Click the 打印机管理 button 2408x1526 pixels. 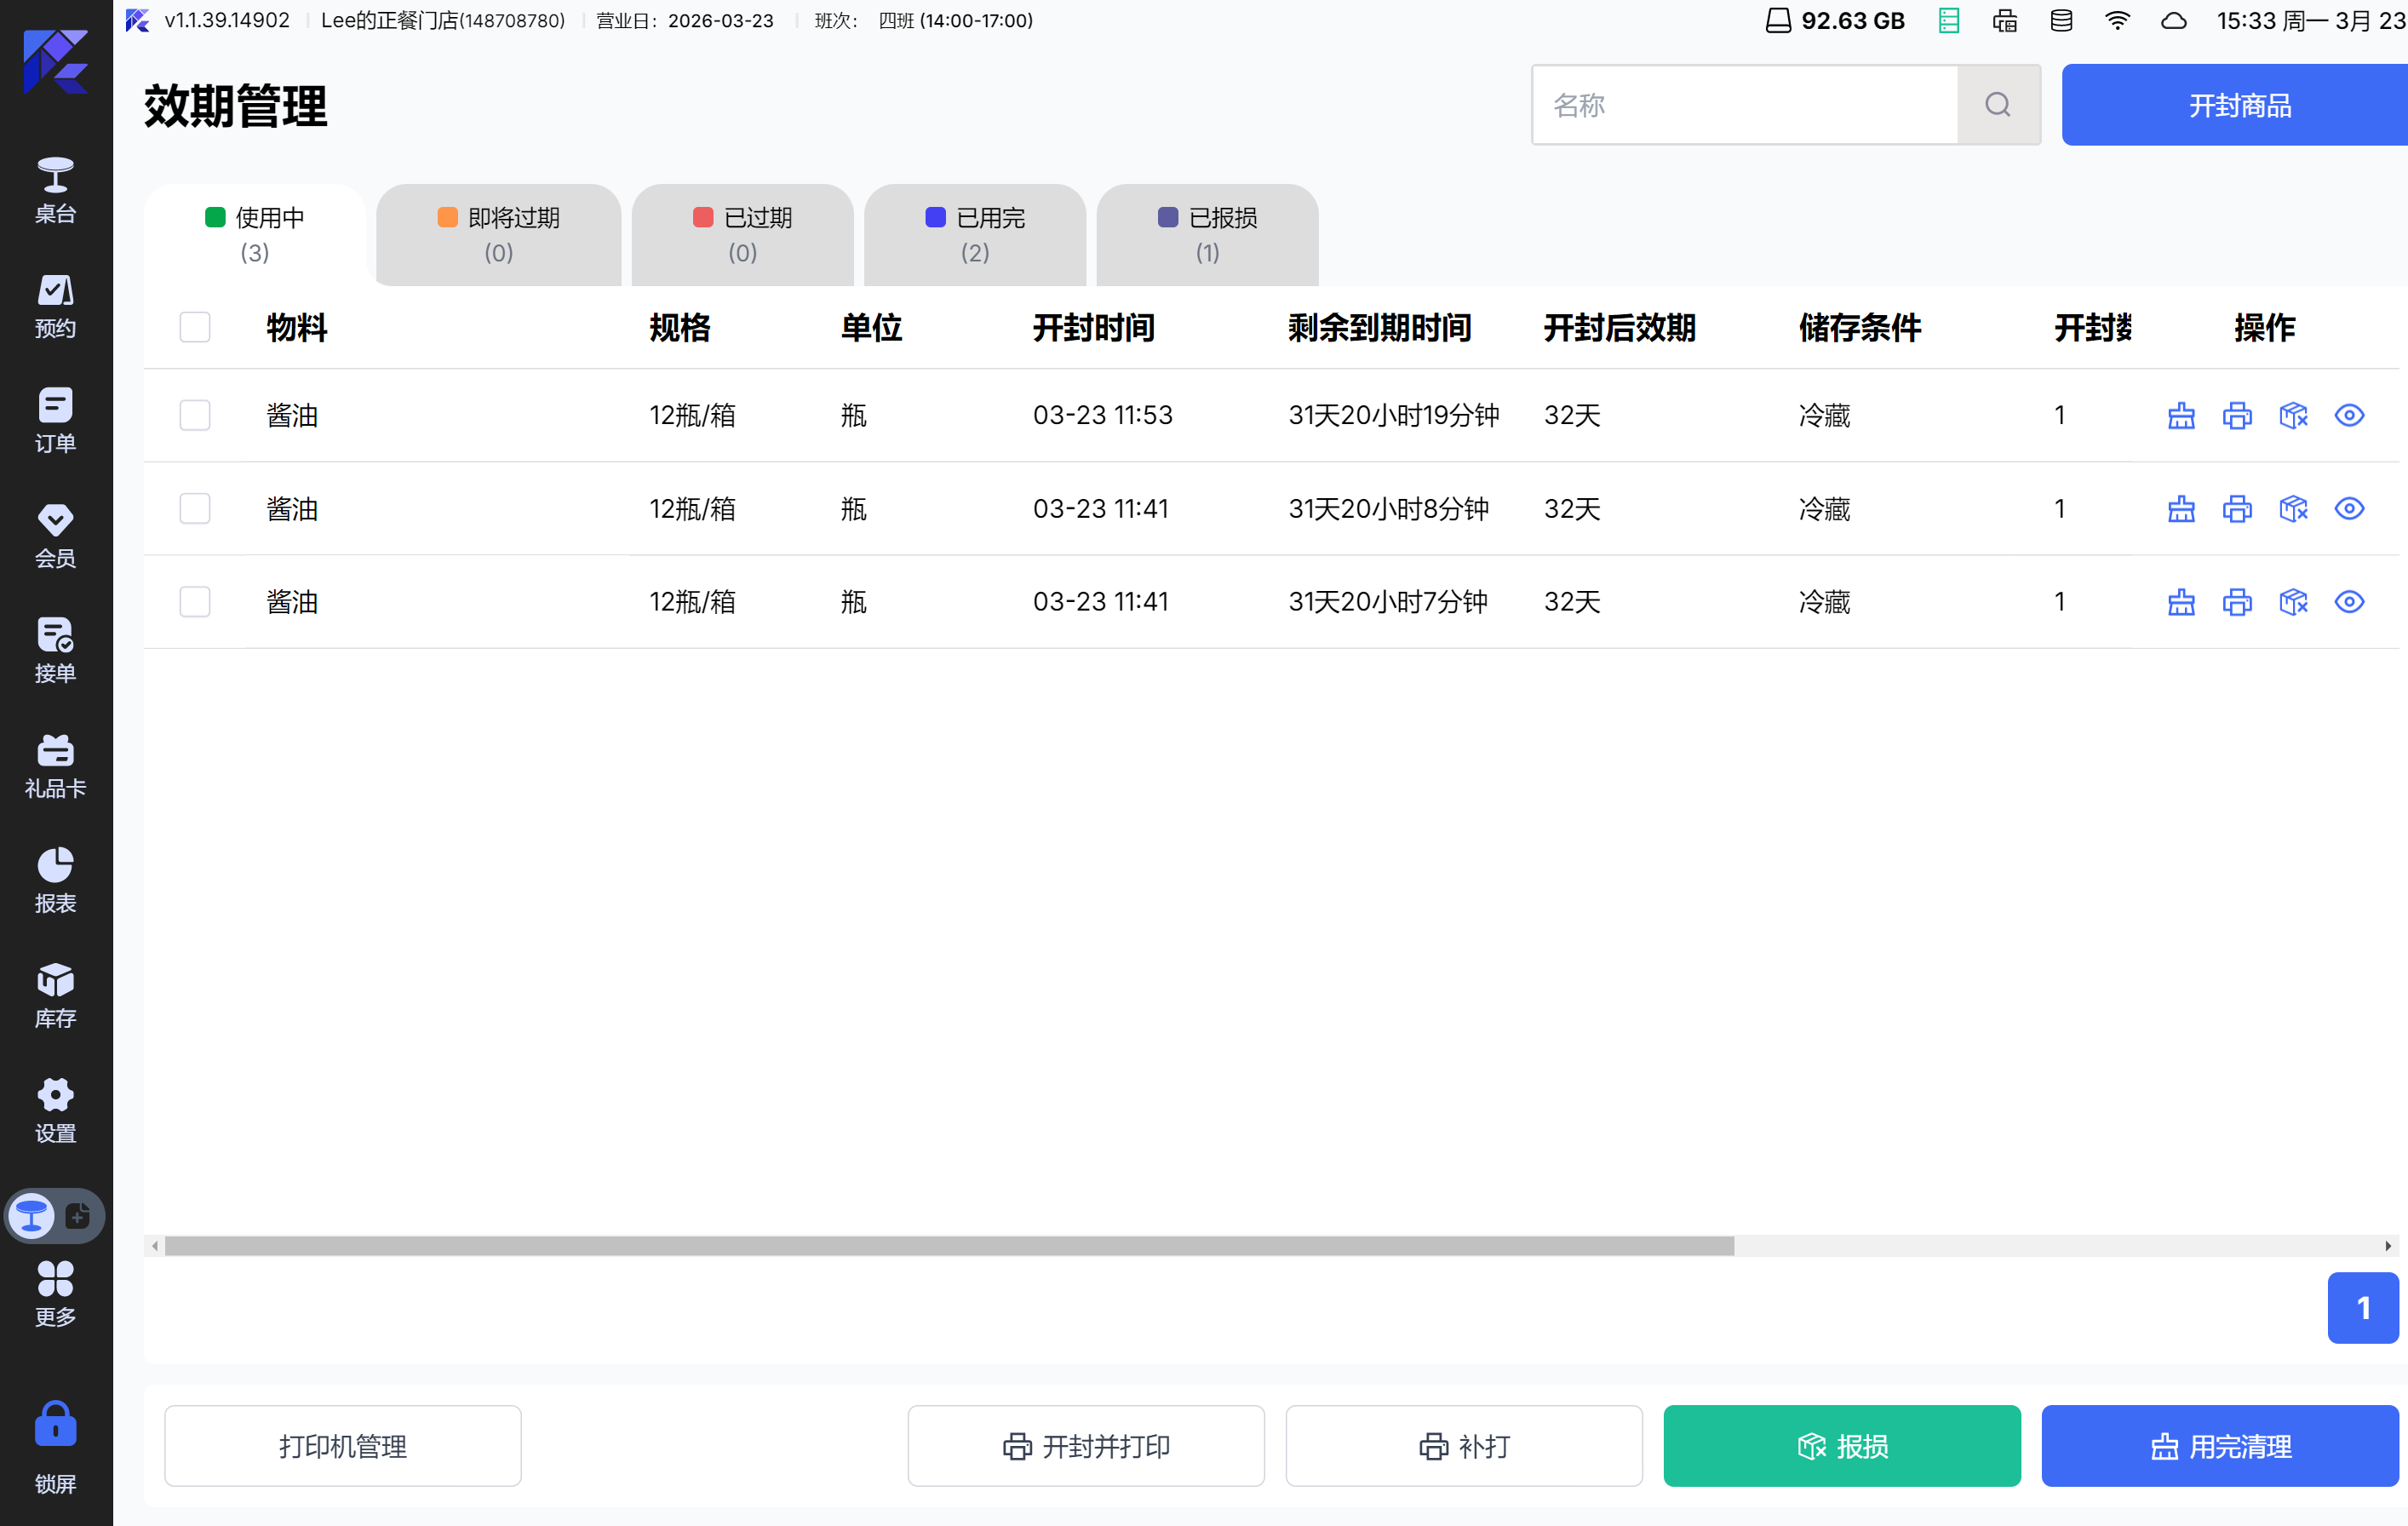pos(342,1446)
